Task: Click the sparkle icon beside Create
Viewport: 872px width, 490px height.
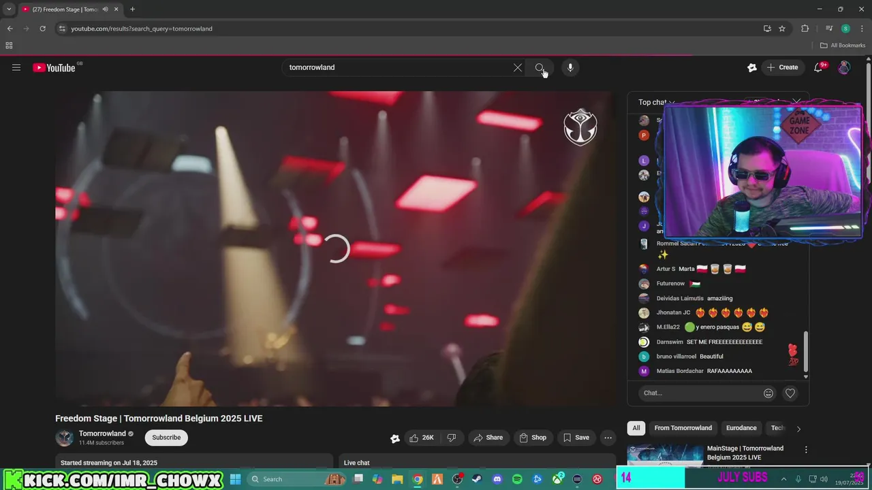Action: pyautogui.click(x=752, y=67)
